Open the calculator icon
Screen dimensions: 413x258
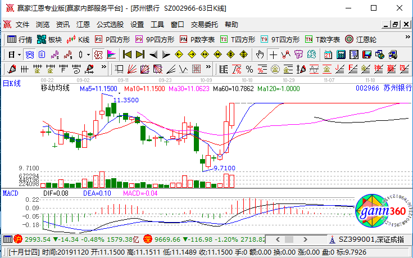coord(341,55)
